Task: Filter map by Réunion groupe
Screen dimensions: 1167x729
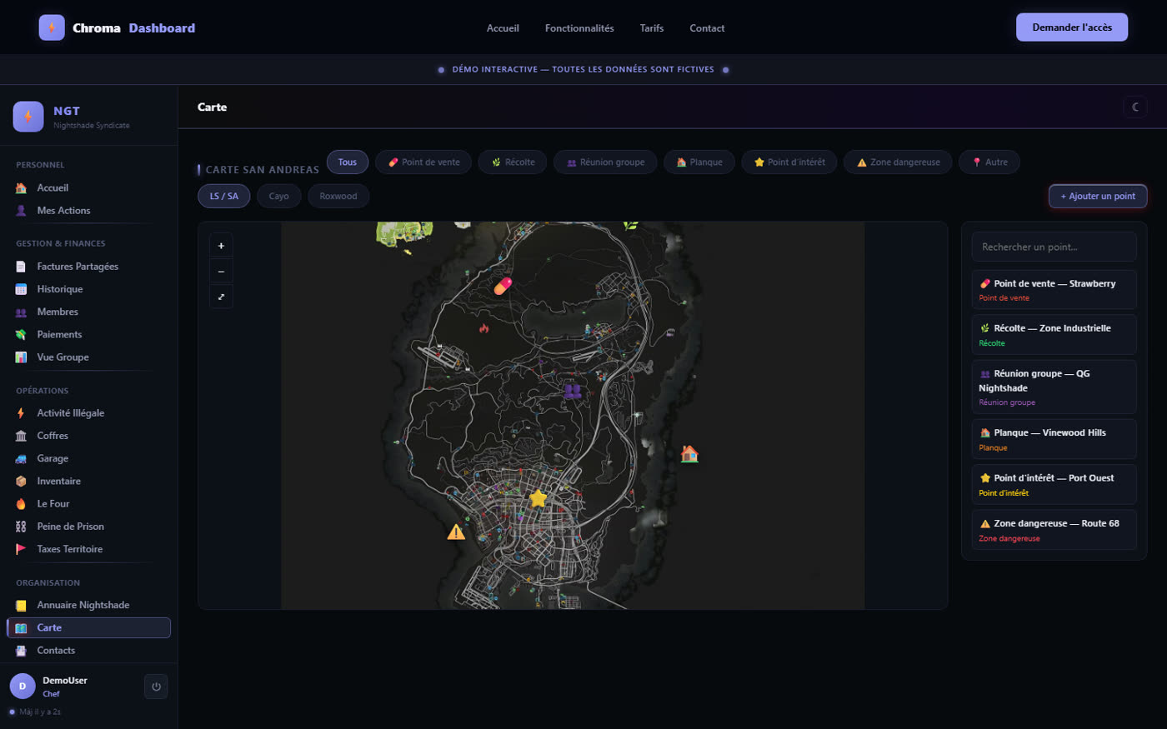Action: 605,162
